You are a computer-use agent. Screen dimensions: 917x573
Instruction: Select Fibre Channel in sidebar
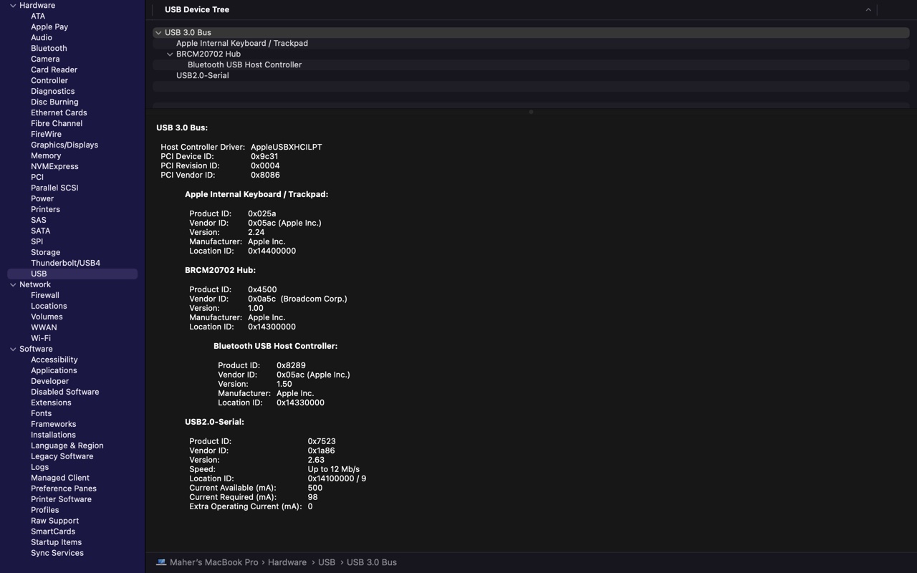[x=57, y=123]
